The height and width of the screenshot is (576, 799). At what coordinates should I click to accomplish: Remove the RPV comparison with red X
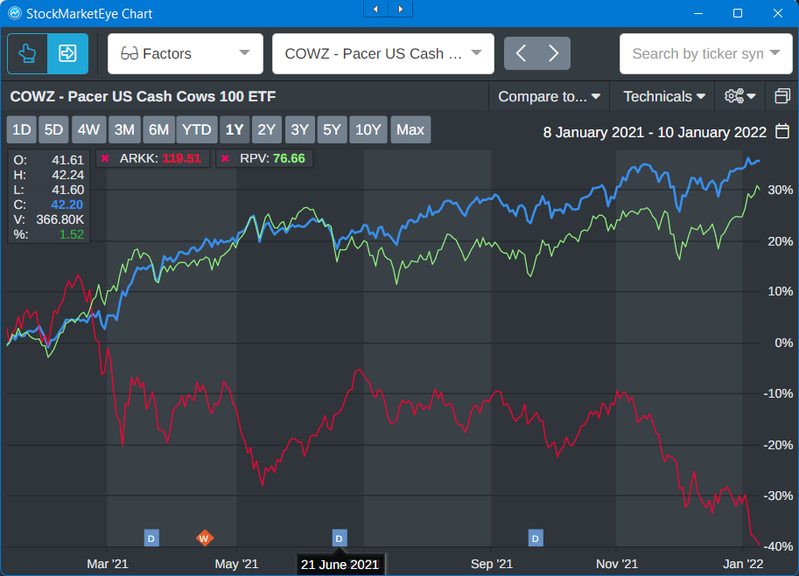coord(225,158)
